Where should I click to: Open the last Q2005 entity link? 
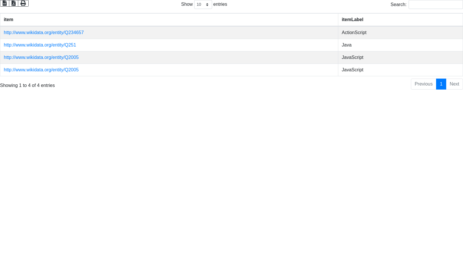point(41,70)
